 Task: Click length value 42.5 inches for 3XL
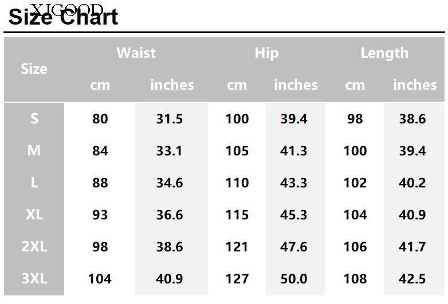point(412,279)
